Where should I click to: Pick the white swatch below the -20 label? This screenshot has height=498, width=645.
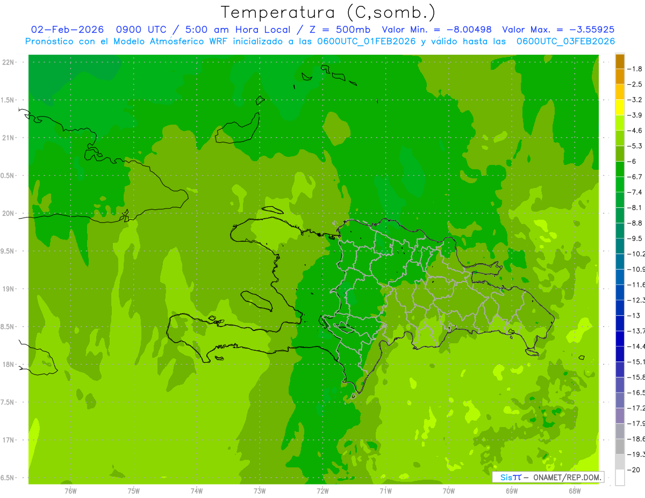coord(620,478)
